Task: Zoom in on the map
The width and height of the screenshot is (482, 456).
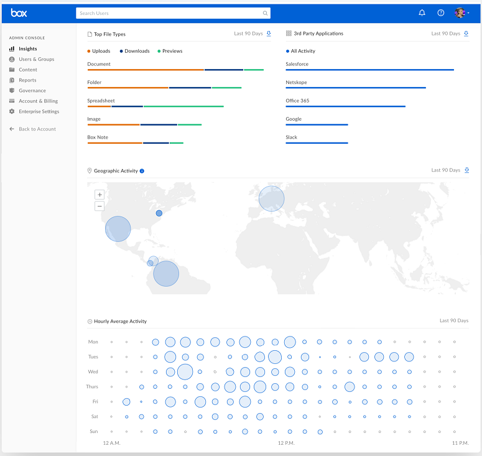Action: pos(100,195)
